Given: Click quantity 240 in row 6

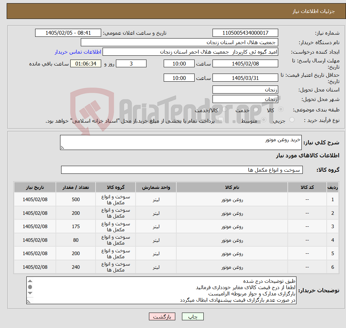Looking at the screenshot, I should [x=76, y=267].
